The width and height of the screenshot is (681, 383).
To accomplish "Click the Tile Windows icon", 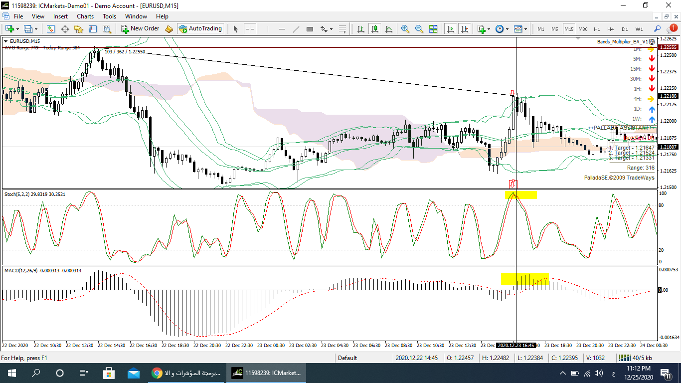I will pos(433,29).
